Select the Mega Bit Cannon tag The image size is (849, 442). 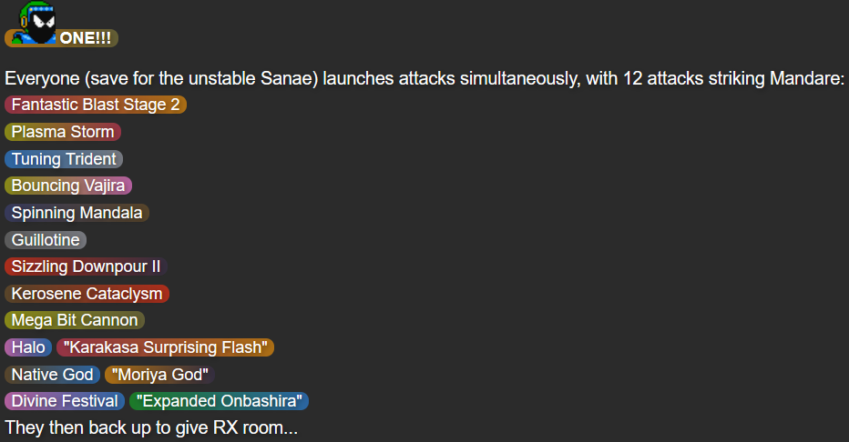tap(75, 320)
